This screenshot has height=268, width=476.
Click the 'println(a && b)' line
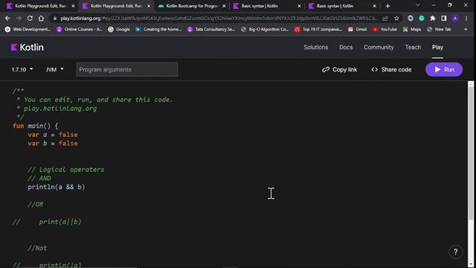pyautogui.click(x=57, y=187)
